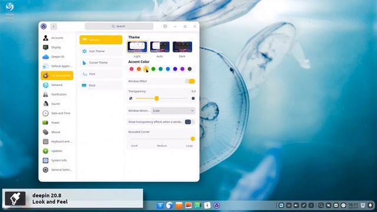Click the Medium rounded corner label

point(162,145)
